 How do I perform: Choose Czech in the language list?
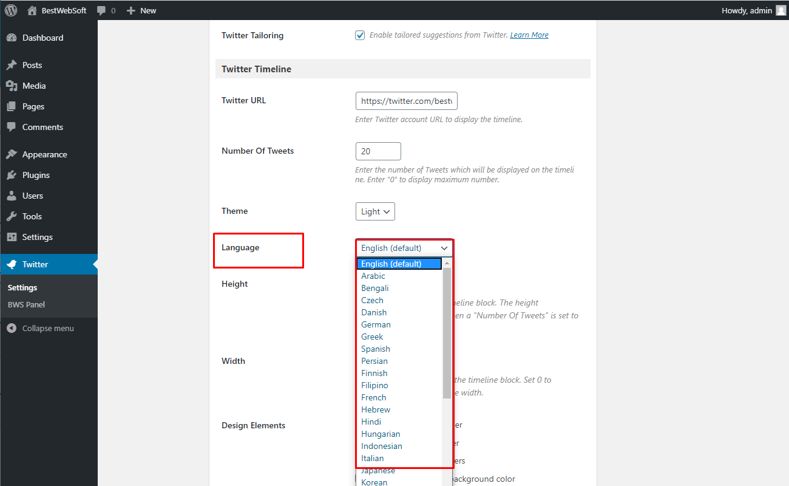point(399,300)
